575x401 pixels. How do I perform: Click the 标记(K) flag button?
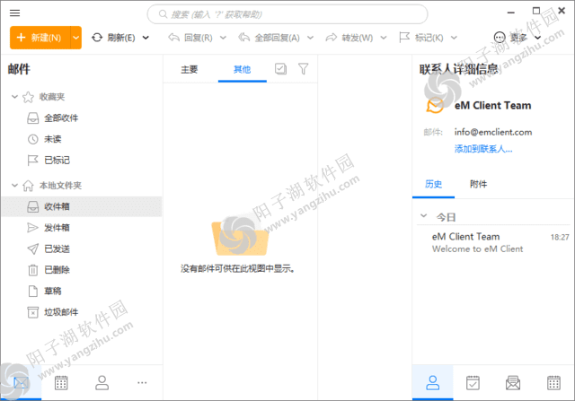(x=421, y=38)
